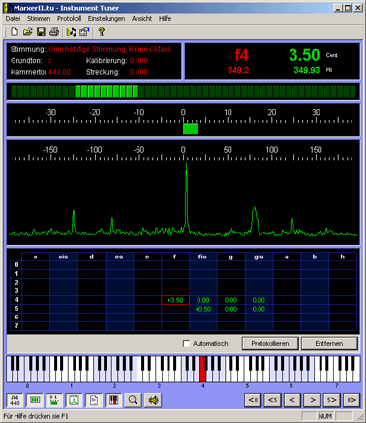Open the Protokoll menu
Screen dimensions: 366x423
(69, 19)
